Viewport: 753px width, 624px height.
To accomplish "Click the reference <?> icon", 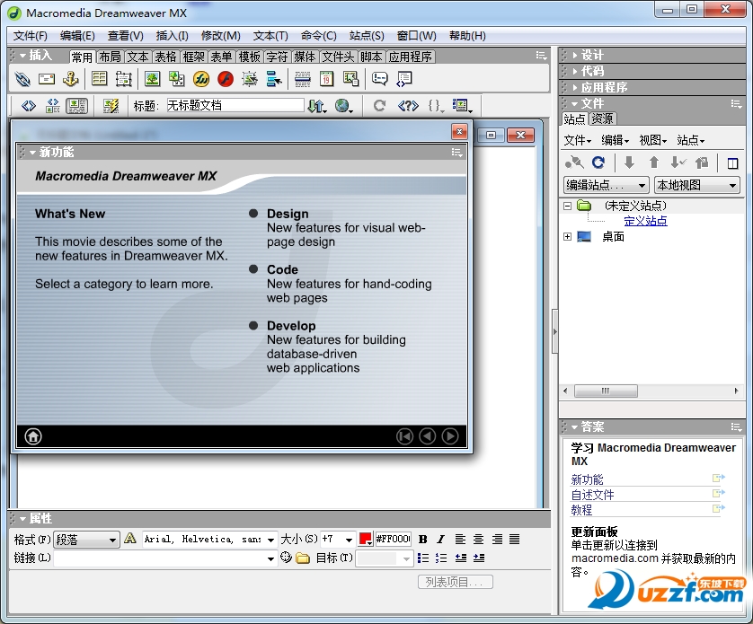I will coord(408,106).
